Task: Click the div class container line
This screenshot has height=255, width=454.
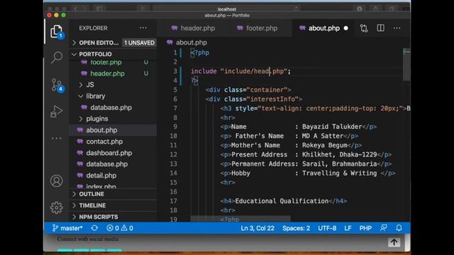Action: coord(248,90)
